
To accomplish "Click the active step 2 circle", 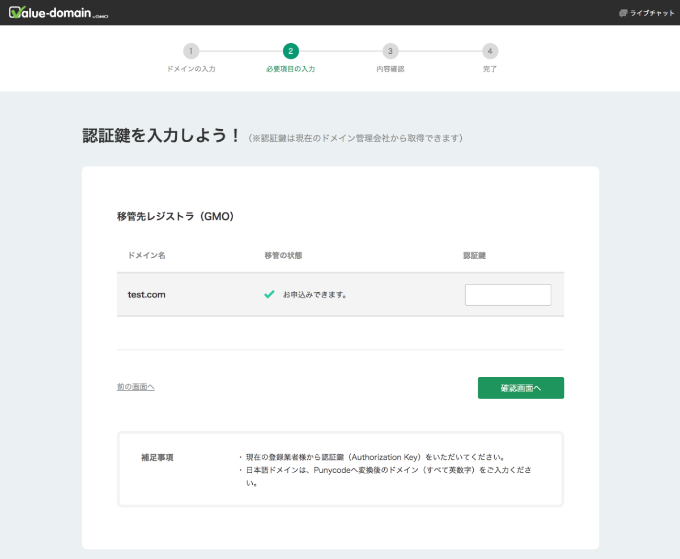I will point(291,52).
